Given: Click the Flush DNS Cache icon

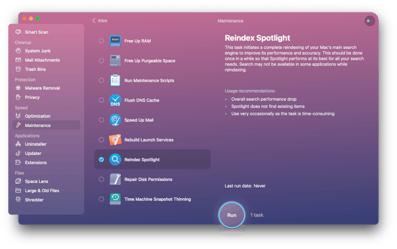Looking at the screenshot, I should coord(115,100).
